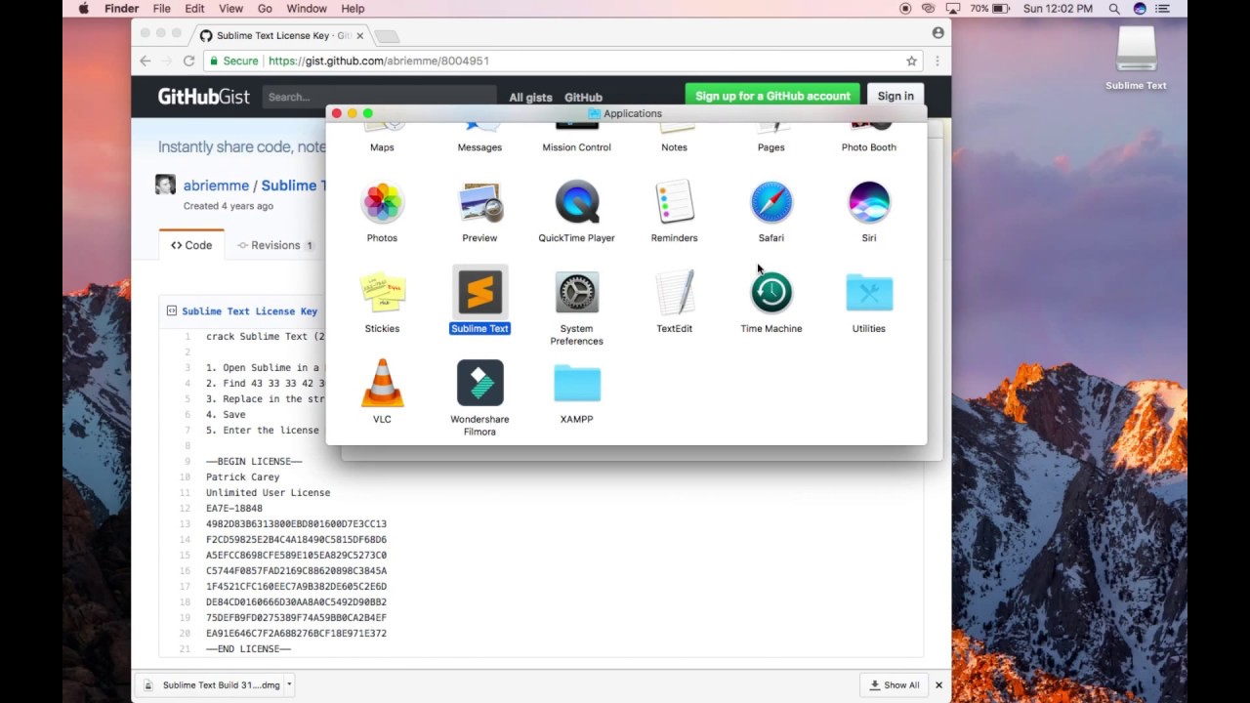Open the Siri app icon

click(x=869, y=203)
